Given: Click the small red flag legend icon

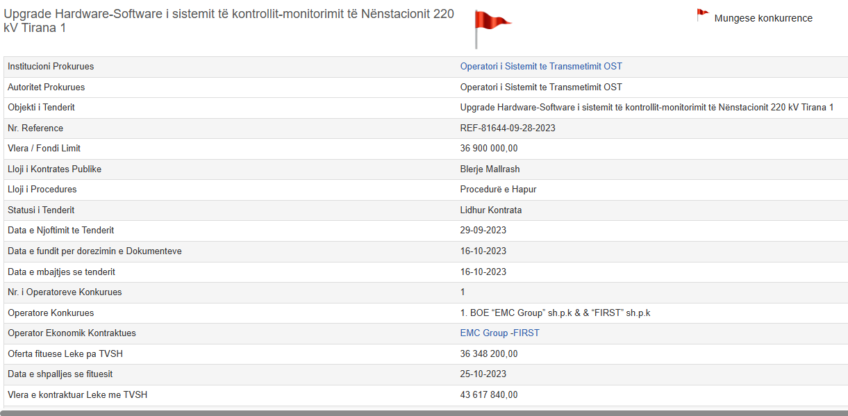Looking at the screenshot, I should coord(702,15).
